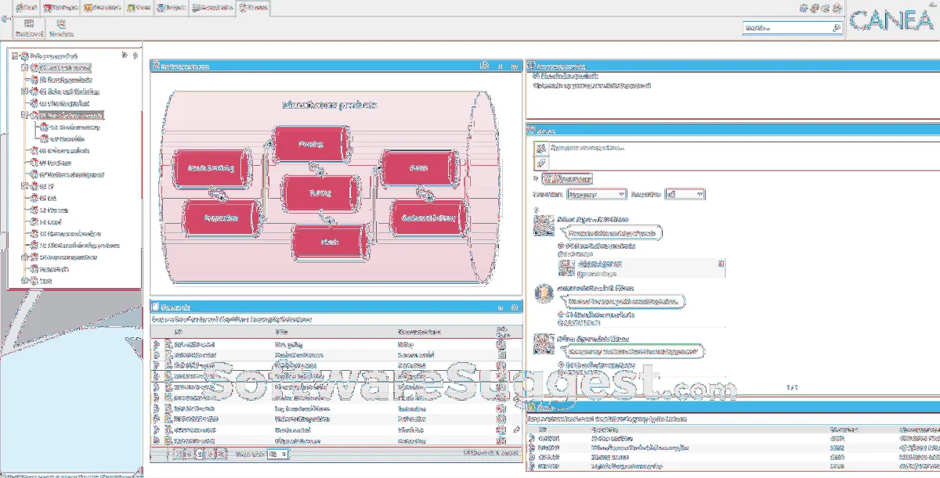Click the recipients button below the message box
Viewport: 940px width, 478px height.
(x=569, y=178)
